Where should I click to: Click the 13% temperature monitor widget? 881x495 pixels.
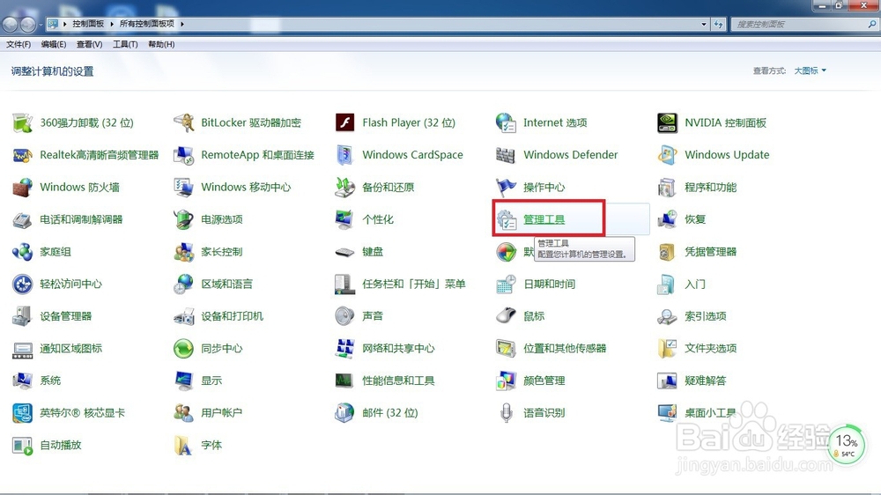846,445
